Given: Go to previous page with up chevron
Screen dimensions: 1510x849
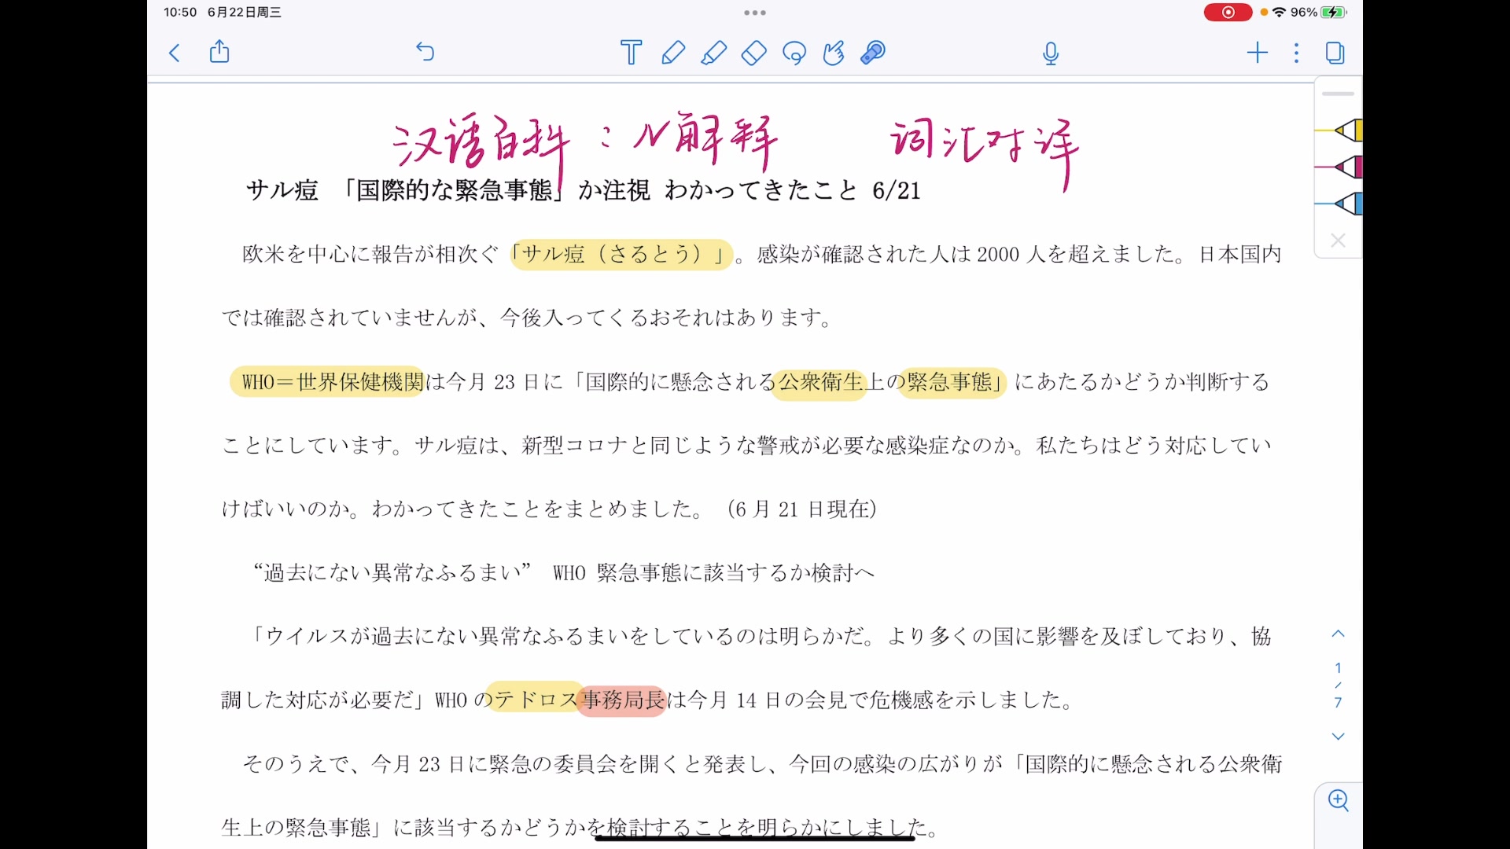Looking at the screenshot, I should [x=1338, y=634].
